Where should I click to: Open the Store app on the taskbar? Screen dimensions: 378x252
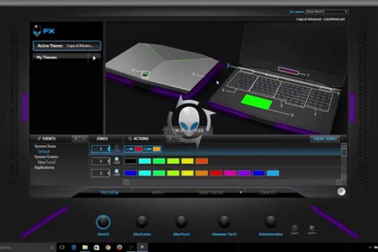[96, 247]
